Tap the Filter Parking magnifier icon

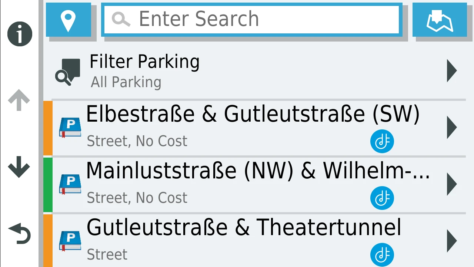pyautogui.click(x=68, y=72)
